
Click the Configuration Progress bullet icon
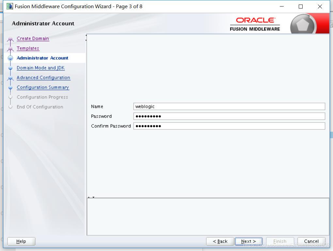[10, 97]
